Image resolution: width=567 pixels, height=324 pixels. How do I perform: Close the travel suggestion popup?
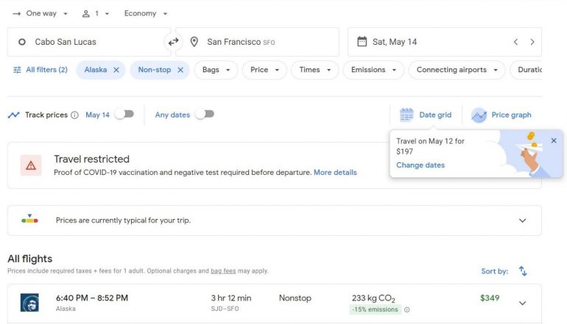pyautogui.click(x=554, y=140)
